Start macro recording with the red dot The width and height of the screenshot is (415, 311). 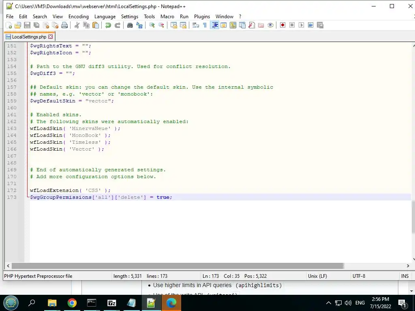click(x=282, y=25)
